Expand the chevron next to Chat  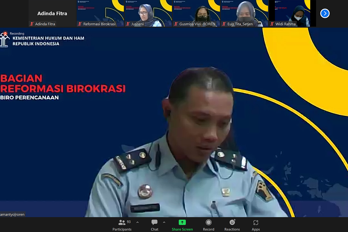click(x=164, y=222)
